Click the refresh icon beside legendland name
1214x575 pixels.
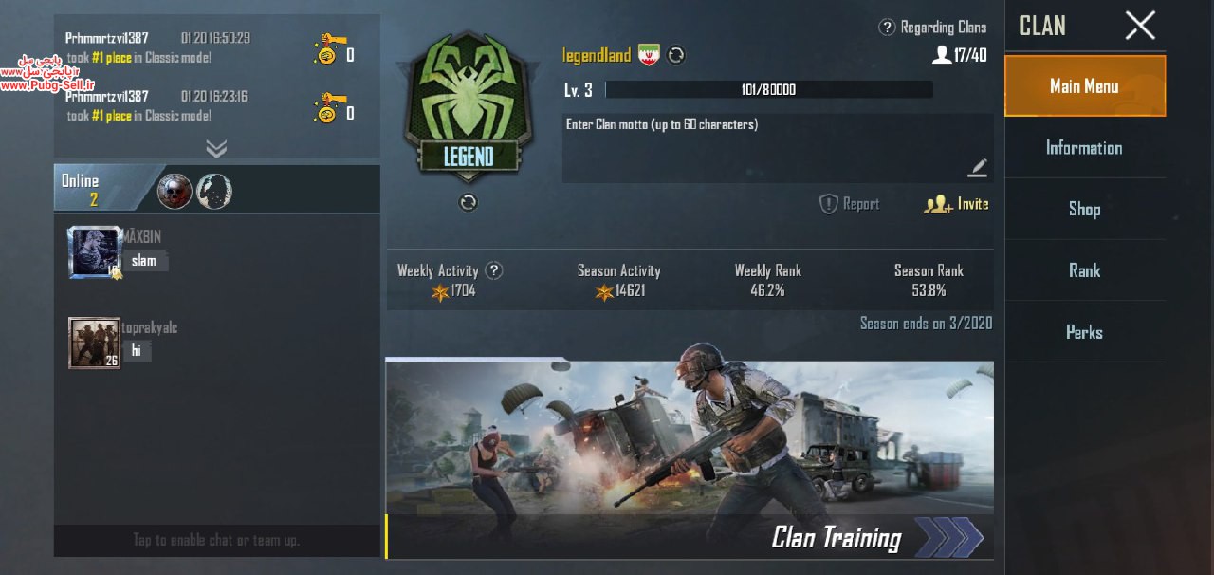click(676, 55)
